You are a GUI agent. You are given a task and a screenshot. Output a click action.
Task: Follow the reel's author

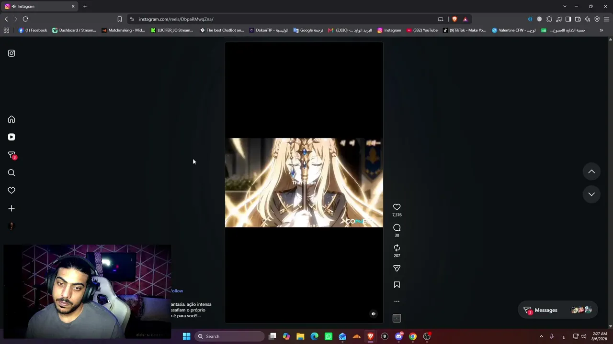tap(177, 291)
